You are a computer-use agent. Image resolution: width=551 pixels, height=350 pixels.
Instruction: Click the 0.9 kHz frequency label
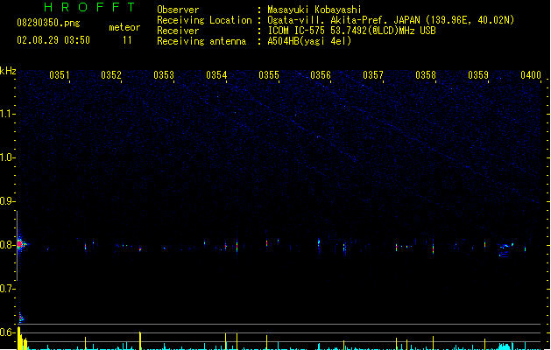(x=7, y=201)
